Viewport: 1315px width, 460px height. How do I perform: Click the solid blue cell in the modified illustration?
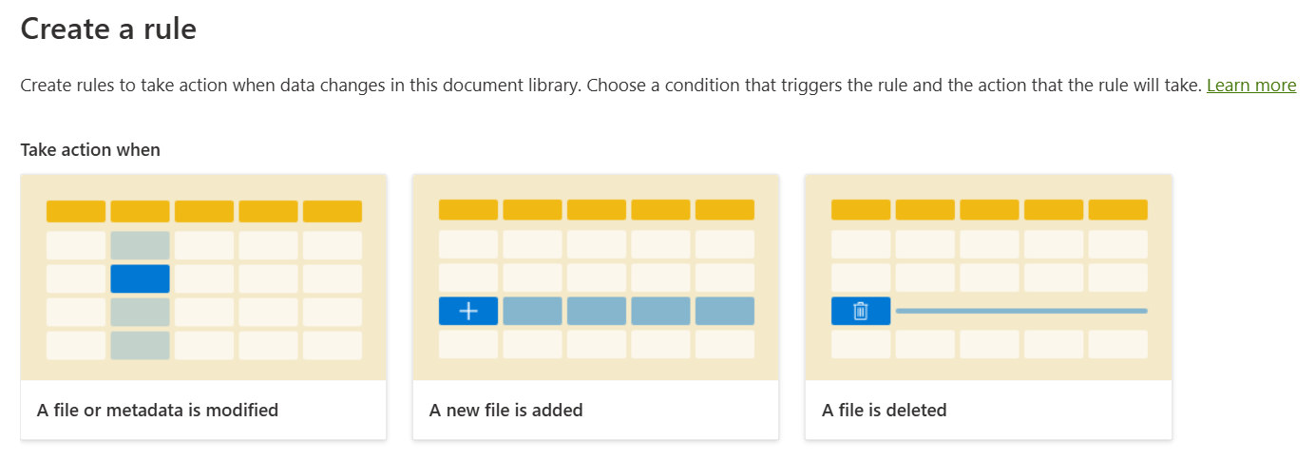(x=140, y=278)
